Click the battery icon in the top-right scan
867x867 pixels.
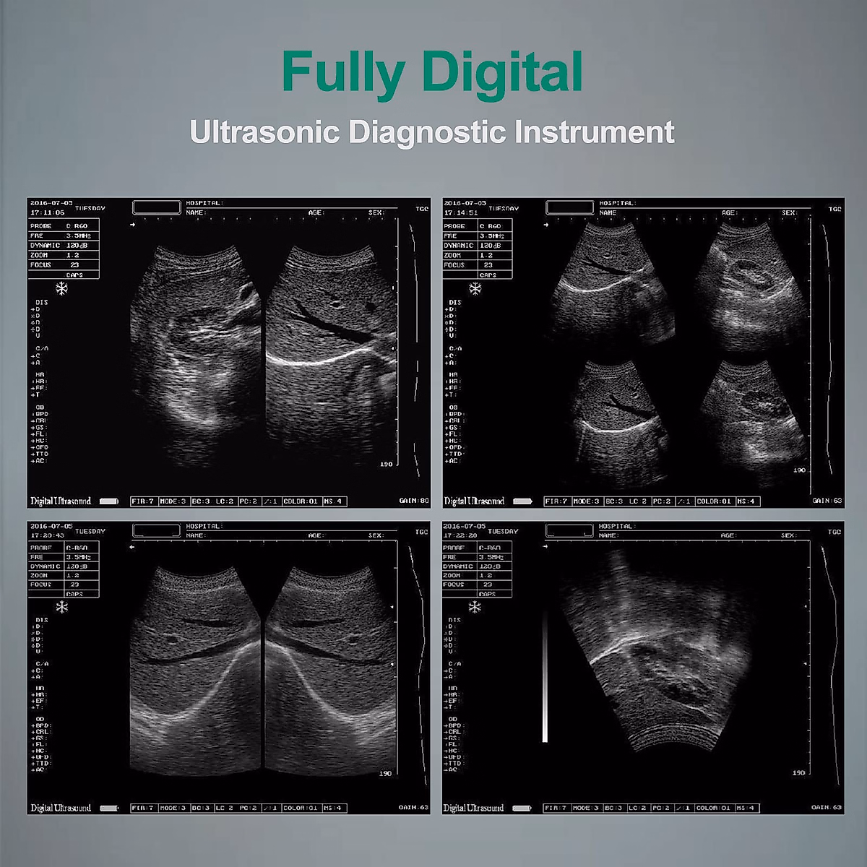pyautogui.click(x=522, y=501)
